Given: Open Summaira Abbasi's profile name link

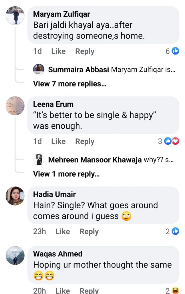Looking at the screenshot, I should [x=79, y=70].
